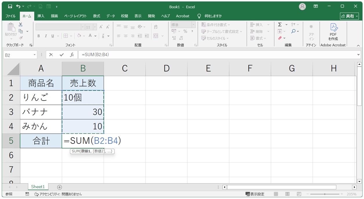
Task: Switch to Page Break Preview view
Action: click(299, 194)
